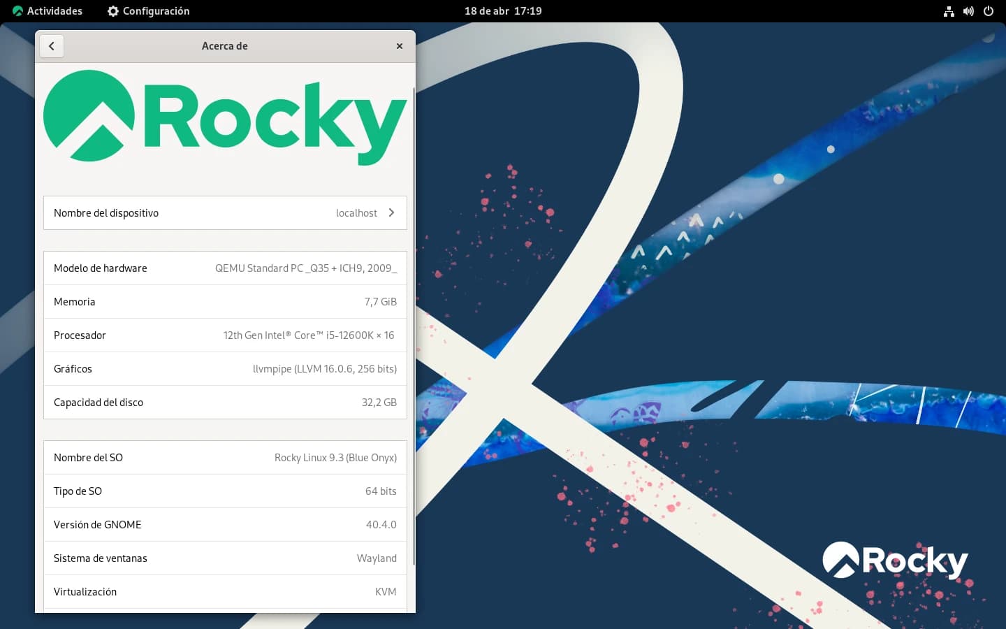Click the network status icon
Screen dimensions: 1006x629
point(949,11)
